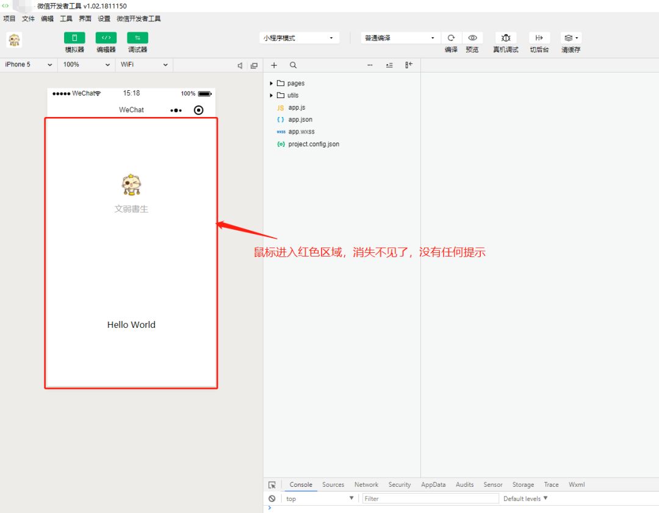This screenshot has height=513, width=659.
Task: Open the 设置 menu
Action: point(104,18)
